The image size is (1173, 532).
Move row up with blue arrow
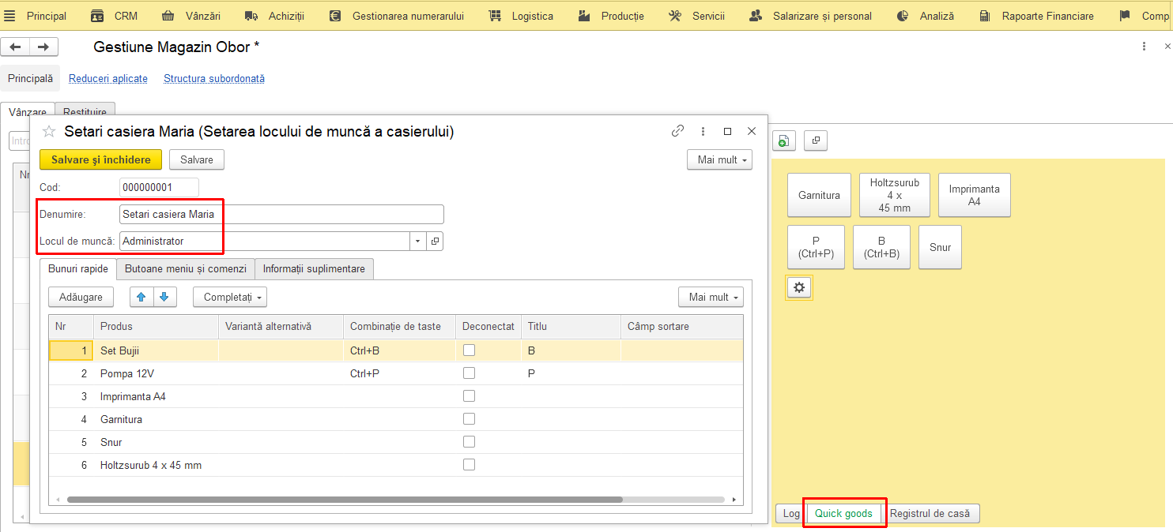point(141,297)
